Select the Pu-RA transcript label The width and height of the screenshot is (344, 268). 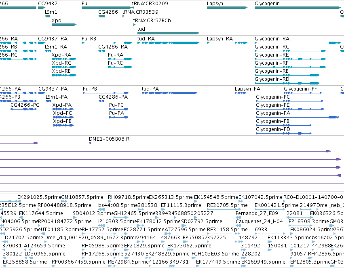point(115,55)
